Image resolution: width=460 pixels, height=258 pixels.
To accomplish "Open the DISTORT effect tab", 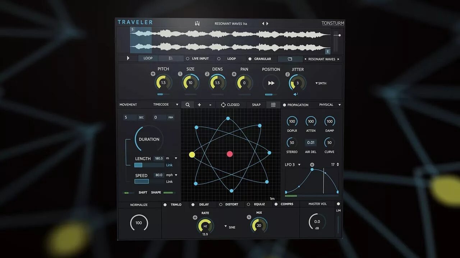I will [231, 205].
